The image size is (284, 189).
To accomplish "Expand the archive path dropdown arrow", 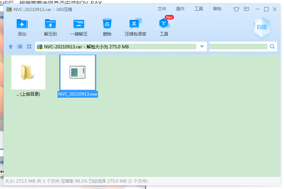I will 202,47.
